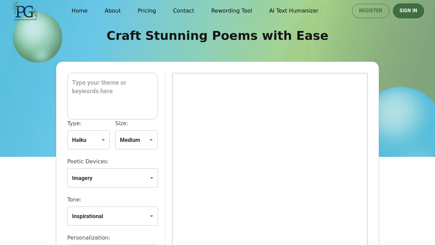View the Pricing page
Viewport: 435px width, 245px height.
tap(147, 11)
